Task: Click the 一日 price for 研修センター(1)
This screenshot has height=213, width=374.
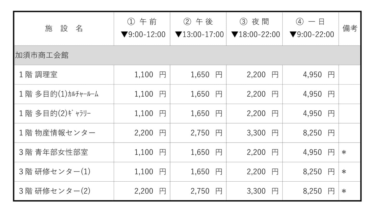Action: coord(318,172)
